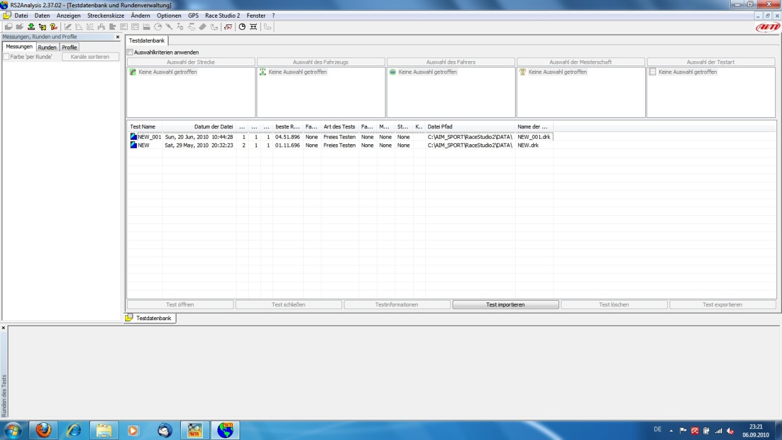Open Internet Explorer from the taskbar
782x440 pixels.
point(73,430)
